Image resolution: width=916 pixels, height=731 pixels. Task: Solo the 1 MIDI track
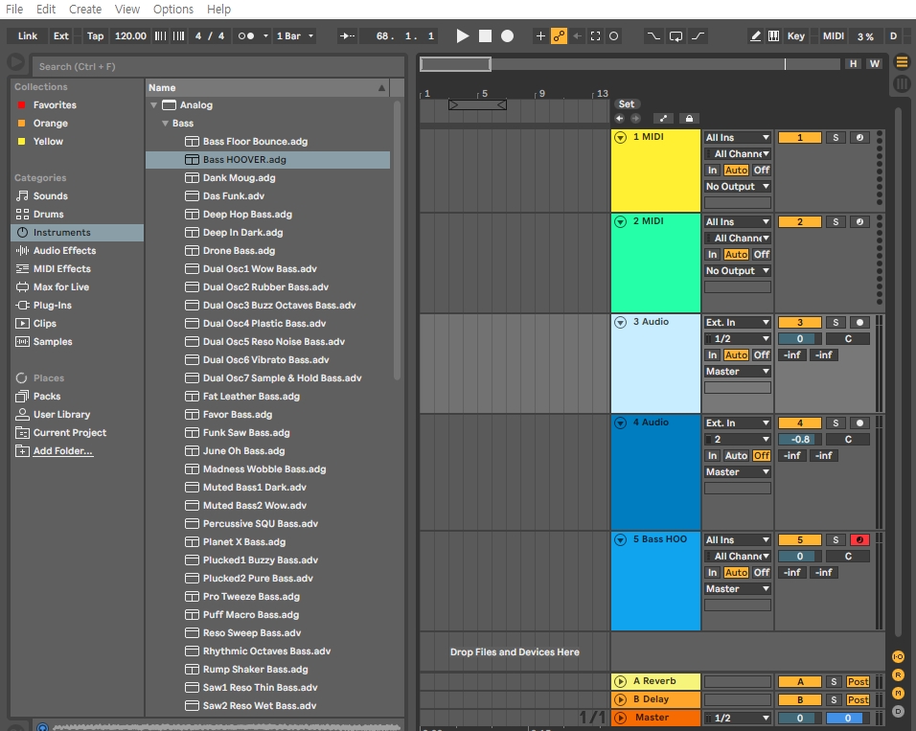pos(836,137)
